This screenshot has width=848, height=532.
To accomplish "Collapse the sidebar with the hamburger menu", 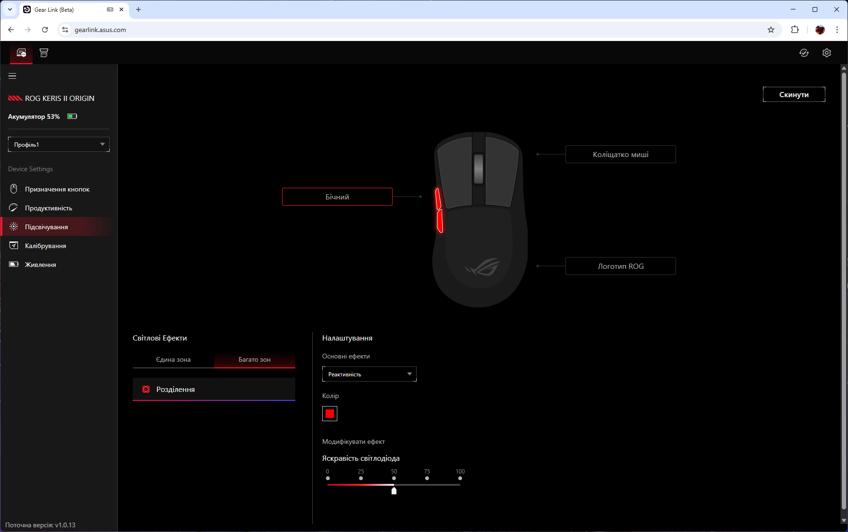I will tap(12, 76).
